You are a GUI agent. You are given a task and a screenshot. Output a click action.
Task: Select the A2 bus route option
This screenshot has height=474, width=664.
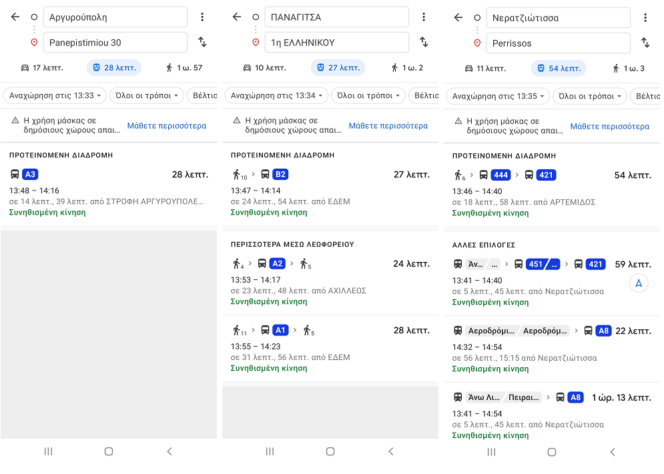coord(330,280)
